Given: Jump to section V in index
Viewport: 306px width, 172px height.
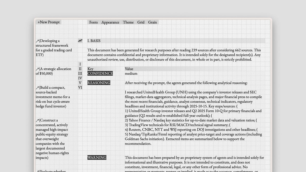Looking at the screenshot, I should [x=80, y=83].
